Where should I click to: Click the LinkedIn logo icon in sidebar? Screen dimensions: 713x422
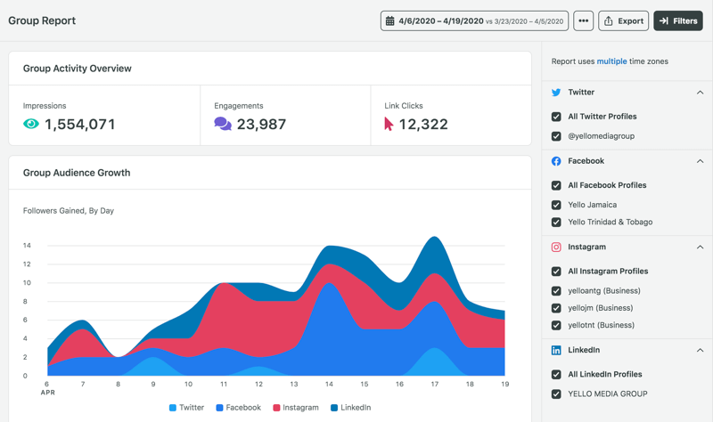pos(556,351)
